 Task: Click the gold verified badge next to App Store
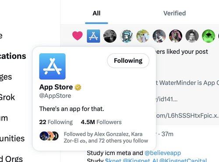(78, 87)
